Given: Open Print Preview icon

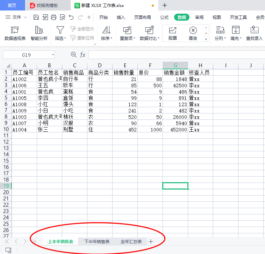Looking at the screenshot, I should pyautogui.click(x=63, y=17).
